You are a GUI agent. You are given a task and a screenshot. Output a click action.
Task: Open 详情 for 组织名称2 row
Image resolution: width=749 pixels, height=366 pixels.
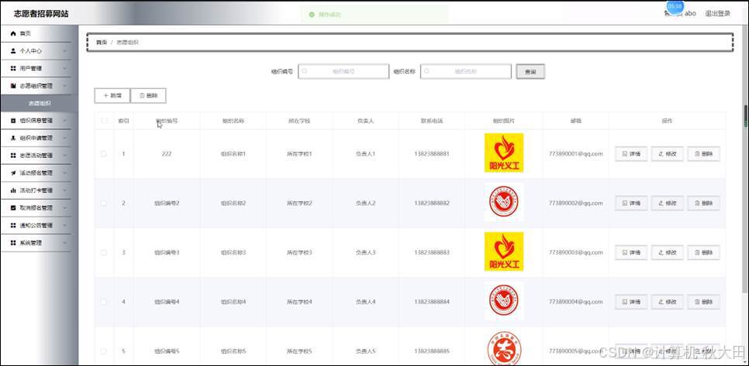point(631,203)
